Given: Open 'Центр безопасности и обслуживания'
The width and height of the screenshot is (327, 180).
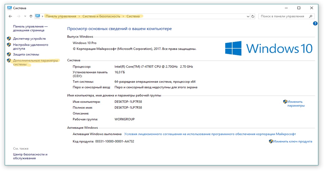Looking at the screenshot, I should point(30,156).
